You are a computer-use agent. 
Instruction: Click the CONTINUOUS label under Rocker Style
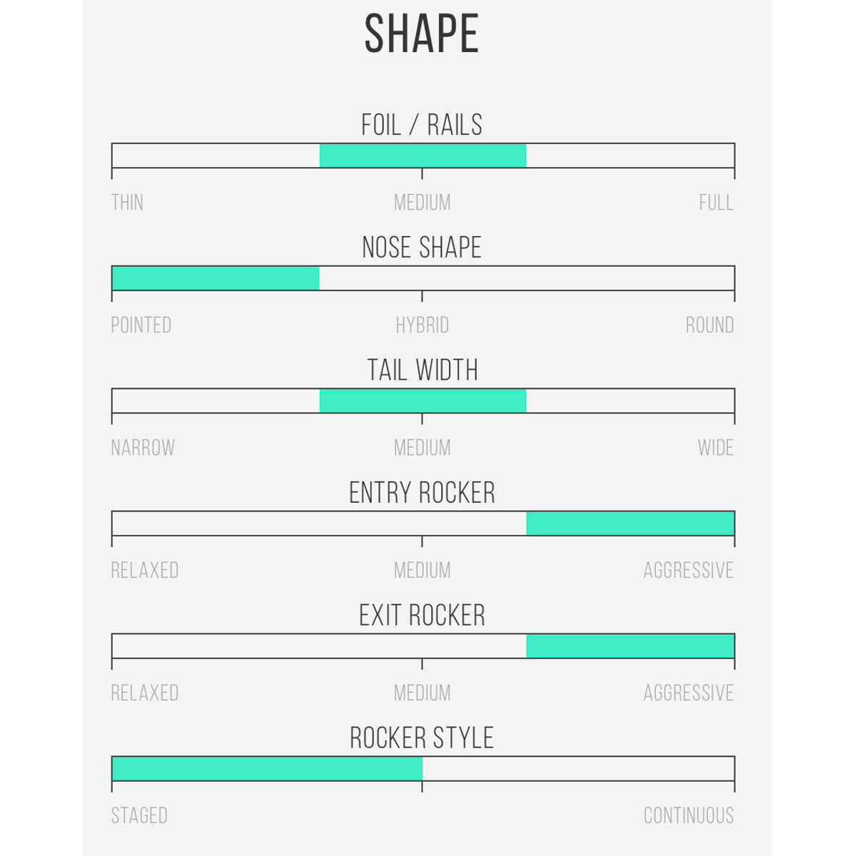point(688,815)
